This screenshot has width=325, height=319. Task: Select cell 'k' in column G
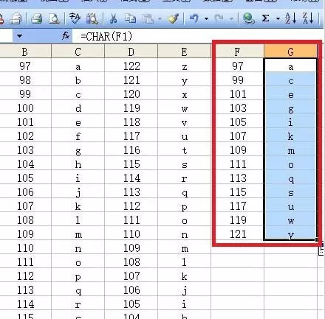tap(290, 136)
